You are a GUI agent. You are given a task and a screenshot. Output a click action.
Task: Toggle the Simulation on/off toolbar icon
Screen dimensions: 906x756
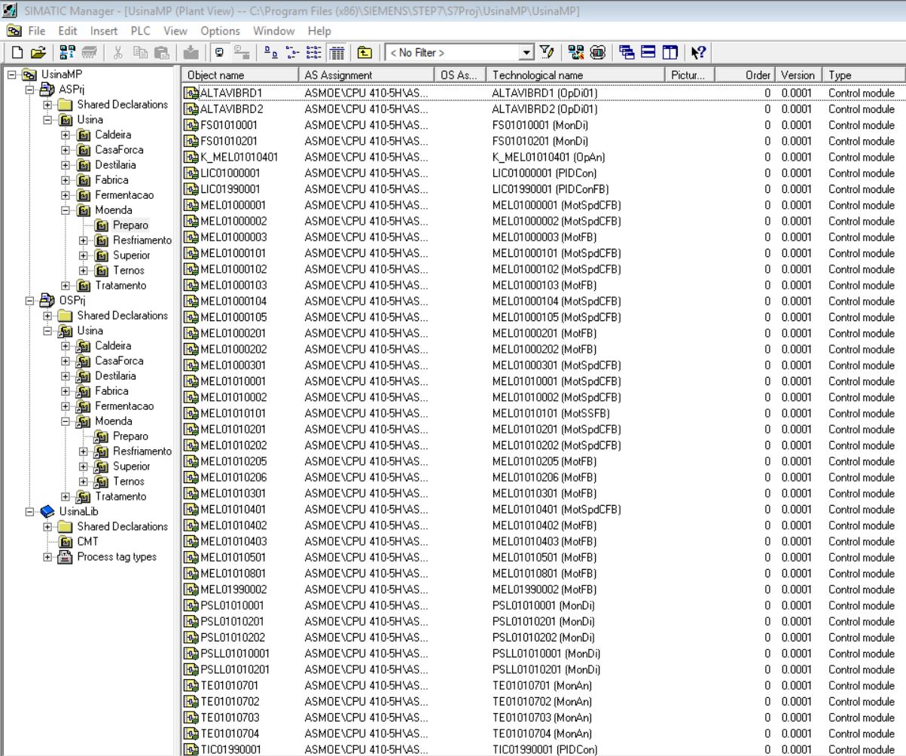click(598, 53)
